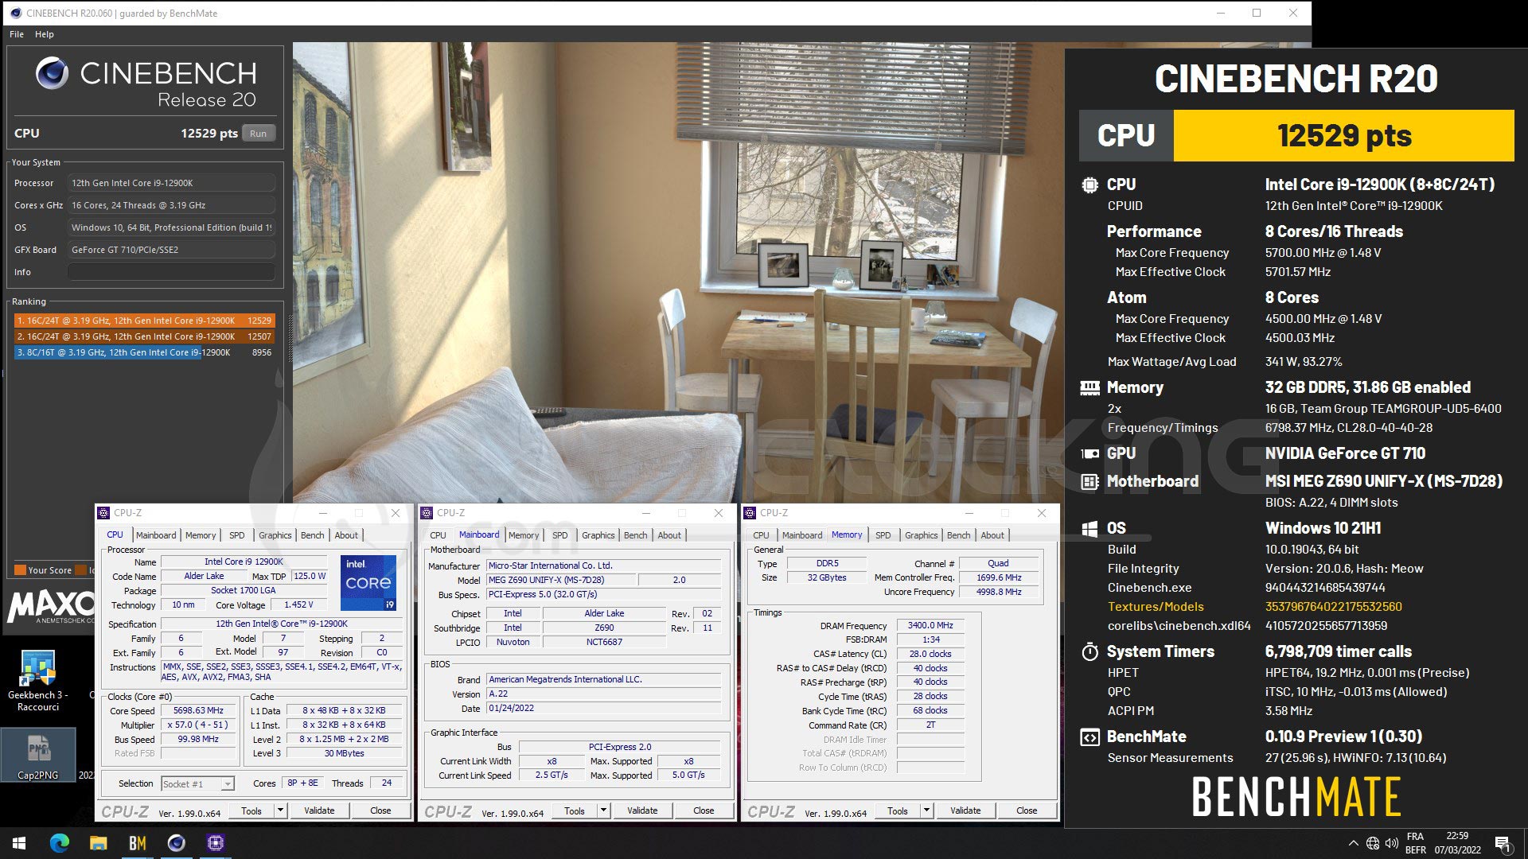Open the SPD tab in the first CPU-Z window
1528x859 pixels.
pos(237,535)
